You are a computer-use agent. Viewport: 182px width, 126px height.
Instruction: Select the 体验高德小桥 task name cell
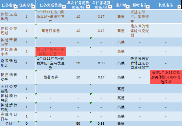[9, 52]
